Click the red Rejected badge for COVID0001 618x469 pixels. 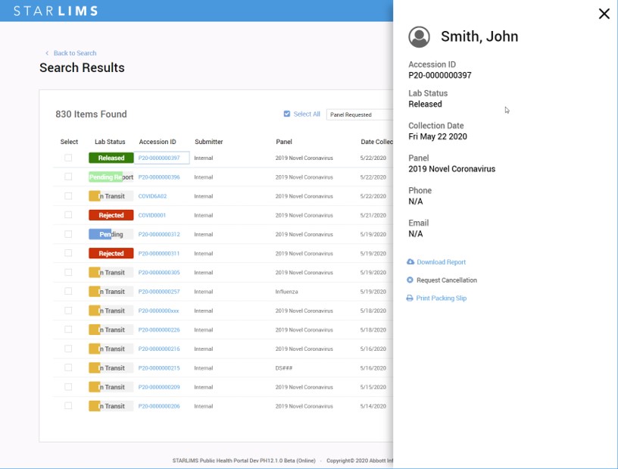click(x=111, y=215)
